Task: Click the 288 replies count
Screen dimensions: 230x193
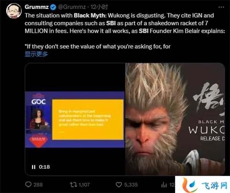Action: [x=38, y=185]
